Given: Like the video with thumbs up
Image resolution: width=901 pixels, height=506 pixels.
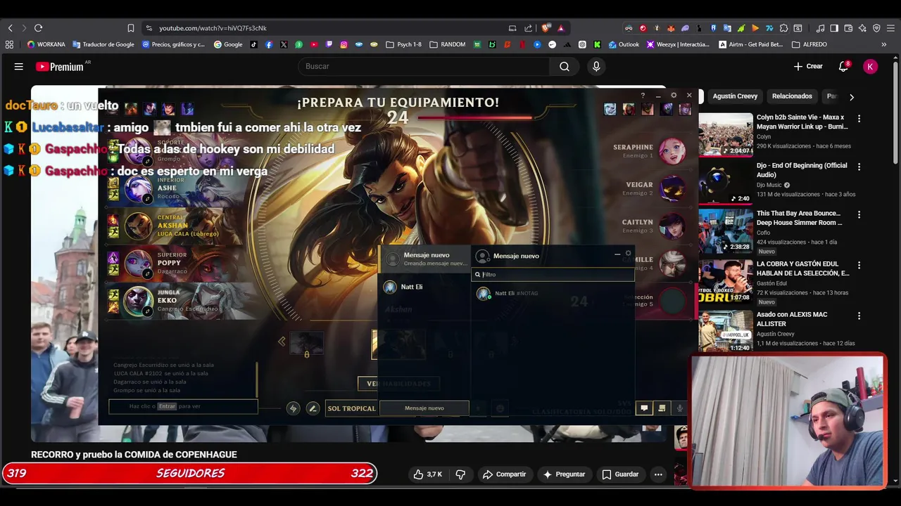Looking at the screenshot, I should pyautogui.click(x=427, y=474).
